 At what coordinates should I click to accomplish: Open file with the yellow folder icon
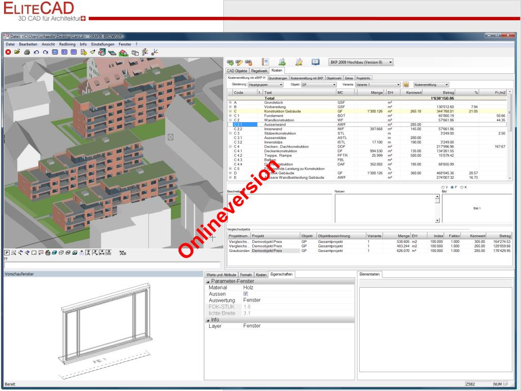tap(16, 51)
